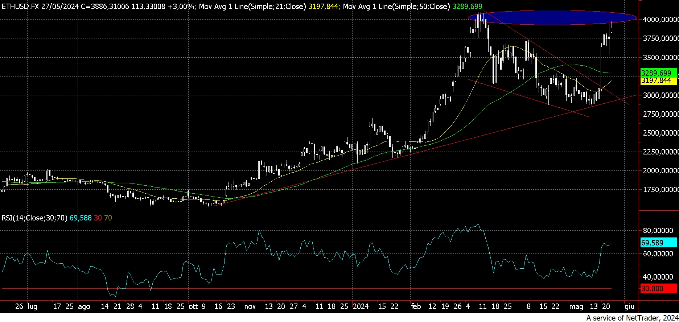
Task: Click the 60,00000 RSI axis label
Action: [x=658, y=254]
